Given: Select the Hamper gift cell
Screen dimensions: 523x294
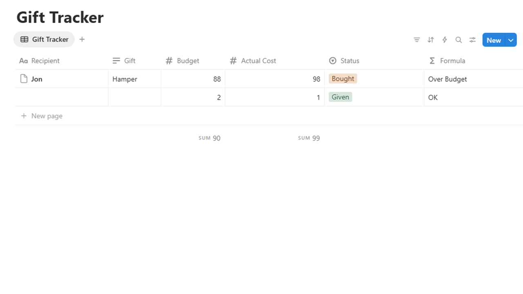Looking at the screenshot, I should (x=134, y=79).
